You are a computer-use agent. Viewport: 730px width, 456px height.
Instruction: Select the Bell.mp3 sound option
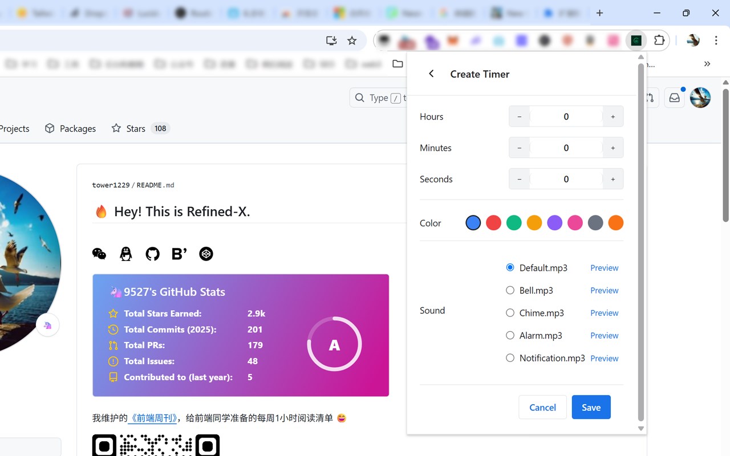click(x=510, y=290)
